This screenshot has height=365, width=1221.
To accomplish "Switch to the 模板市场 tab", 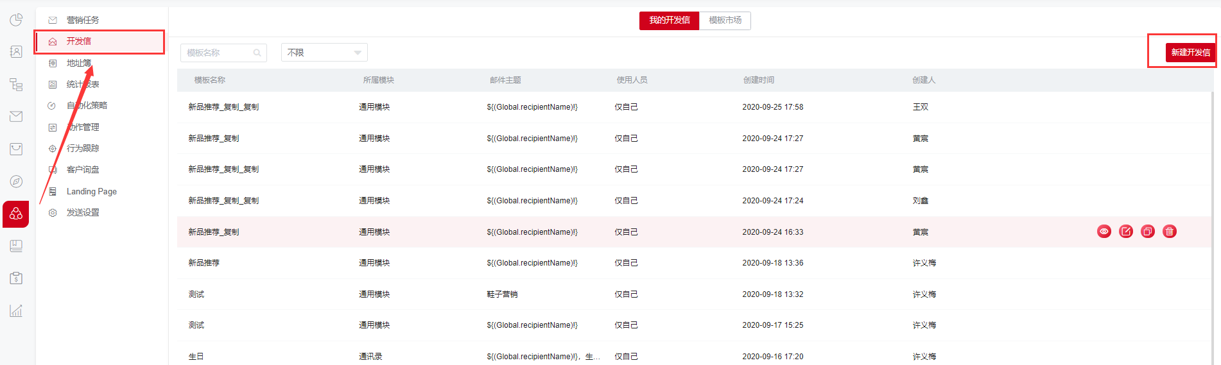I will [x=725, y=21].
